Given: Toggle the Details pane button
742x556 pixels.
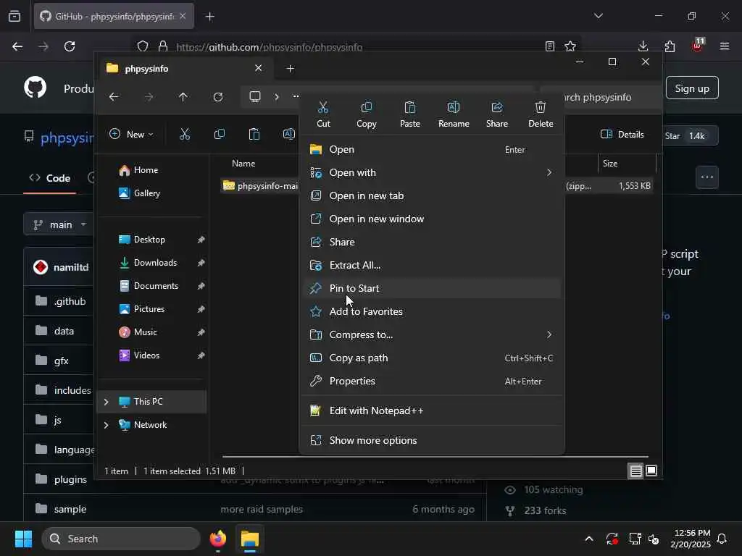Looking at the screenshot, I should tap(622, 135).
